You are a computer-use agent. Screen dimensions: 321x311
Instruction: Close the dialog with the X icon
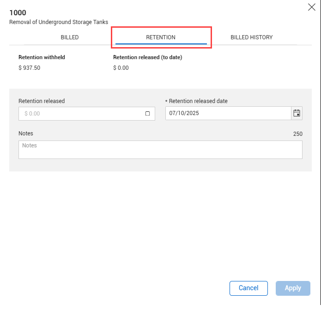point(312,7)
